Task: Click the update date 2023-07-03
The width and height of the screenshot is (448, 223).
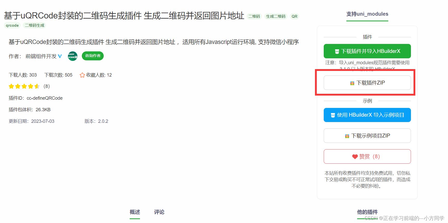Action: click(43, 121)
